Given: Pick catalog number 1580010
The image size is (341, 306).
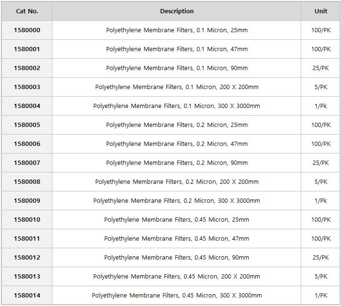Looking at the screenshot, I should [27, 220].
